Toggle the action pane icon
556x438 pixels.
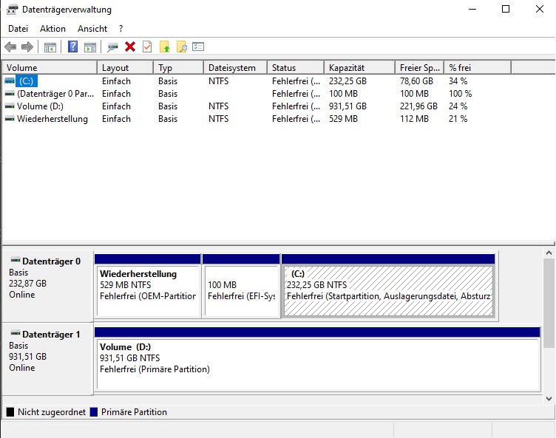click(90, 47)
